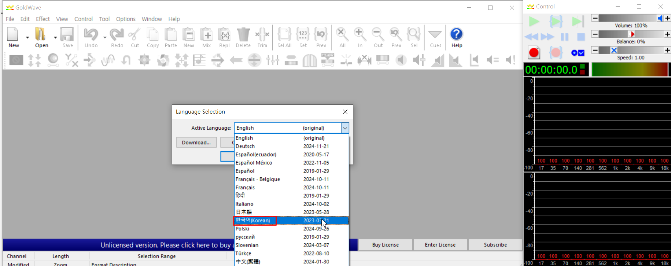Click the Download... button
Viewport: 671px width, 266px height.
point(196,143)
